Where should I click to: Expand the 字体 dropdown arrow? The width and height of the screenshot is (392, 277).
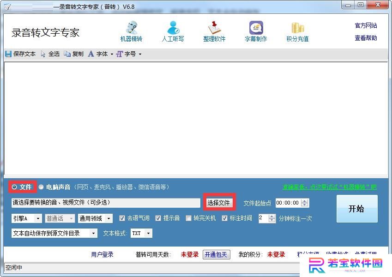tap(112, 54)
